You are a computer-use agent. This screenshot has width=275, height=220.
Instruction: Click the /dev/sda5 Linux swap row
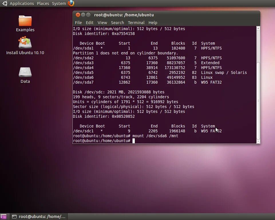coord(160,73)
